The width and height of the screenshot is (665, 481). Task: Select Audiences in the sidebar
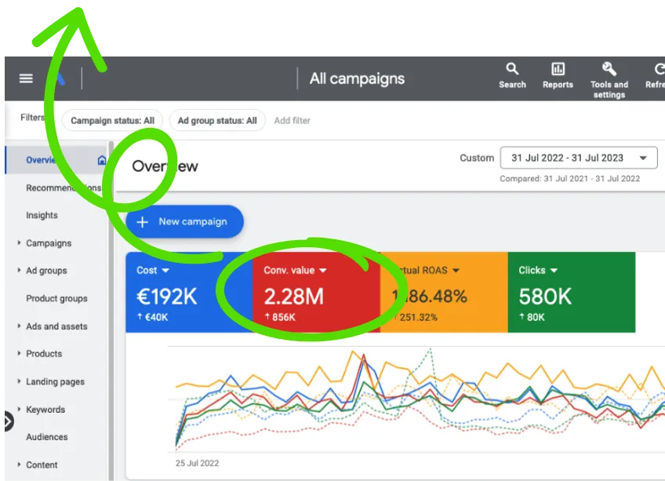tap(47, 437)
